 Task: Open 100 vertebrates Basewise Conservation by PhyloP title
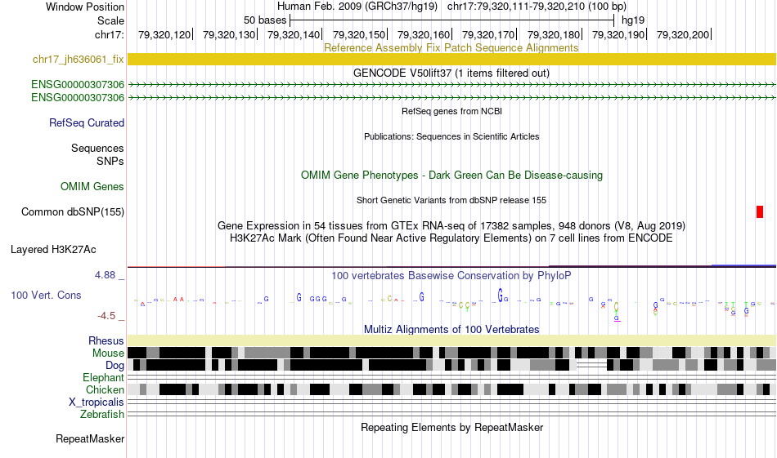pyautogui.click(x=451, y=275)
